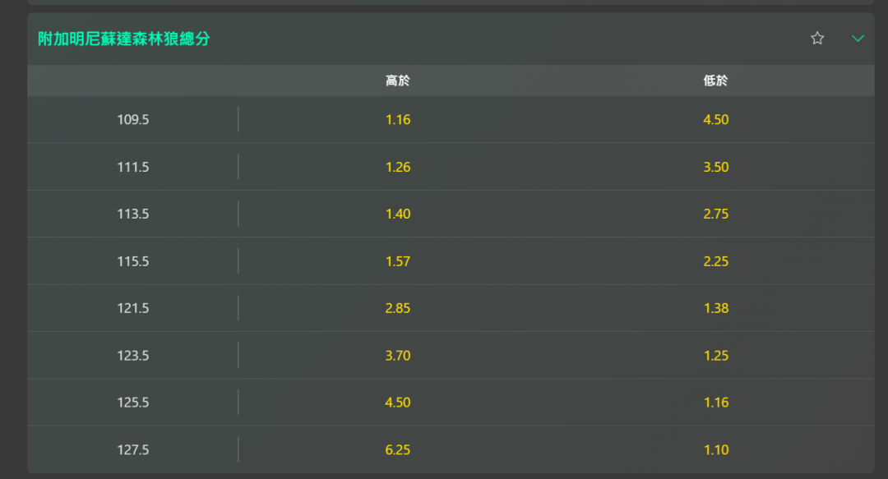
Task: Select 低於 121.5 odds 1.38
Action: 715,309
